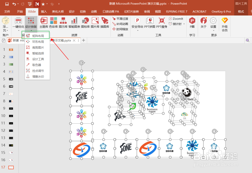
Task: Open the 智能图表 smart chart tool
Action: click(x=74, y=23)
